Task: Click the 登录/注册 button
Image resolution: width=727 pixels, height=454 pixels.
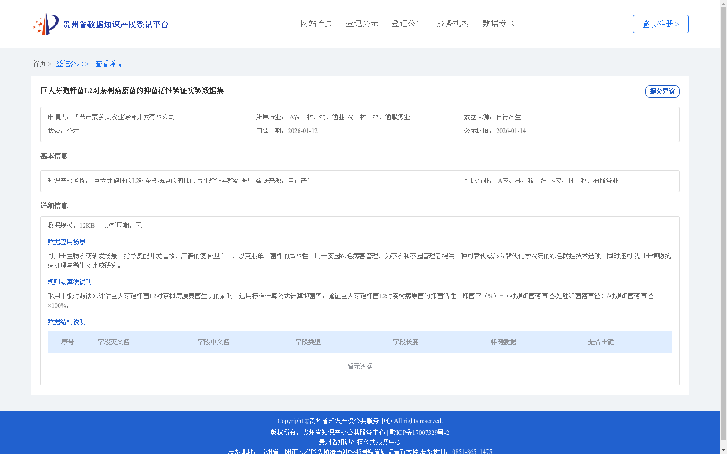Action: coord(661,24)
